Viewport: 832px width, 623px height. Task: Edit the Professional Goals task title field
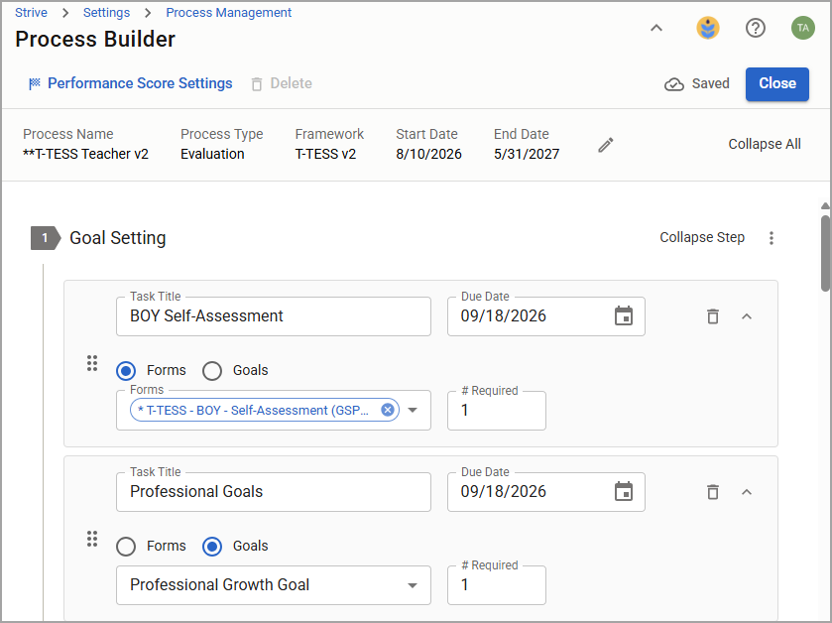tap(274, 492)
